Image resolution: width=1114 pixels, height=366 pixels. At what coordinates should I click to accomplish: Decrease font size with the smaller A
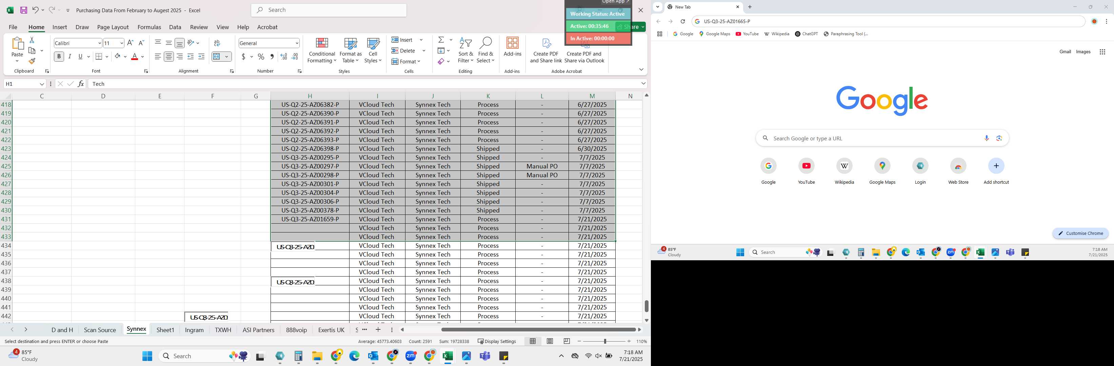pyautogui.click(x=141, y=43)
